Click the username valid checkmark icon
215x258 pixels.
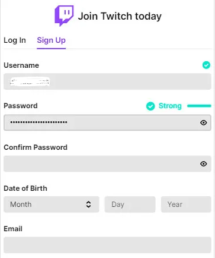pyautogui.click(x=206, y=65)
